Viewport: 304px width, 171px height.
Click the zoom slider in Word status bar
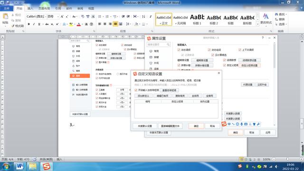(x=287, y=159)
